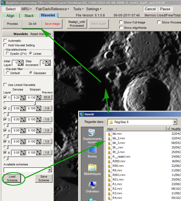Image resolution: width=181 pixels, height=201 pixels.
Task: Open Emplacements récents in Ouvrir dialog
Action: tap(92, 136)
